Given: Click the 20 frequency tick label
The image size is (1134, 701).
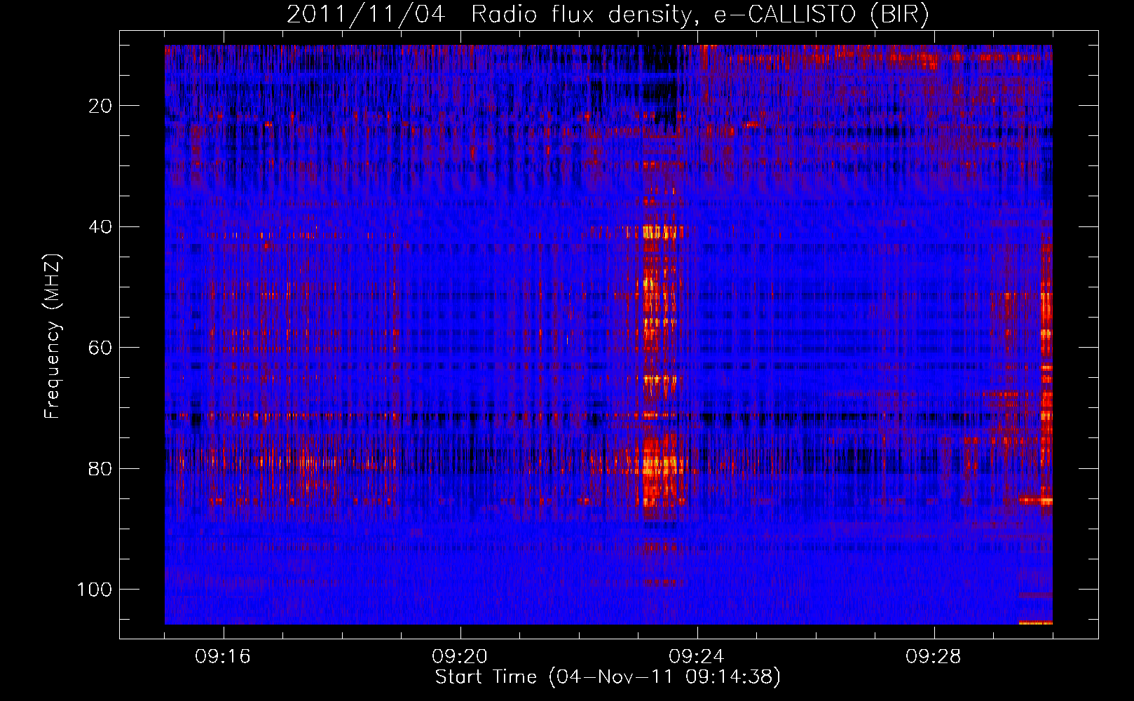Looking at the screenshot, I should [100, 106].
